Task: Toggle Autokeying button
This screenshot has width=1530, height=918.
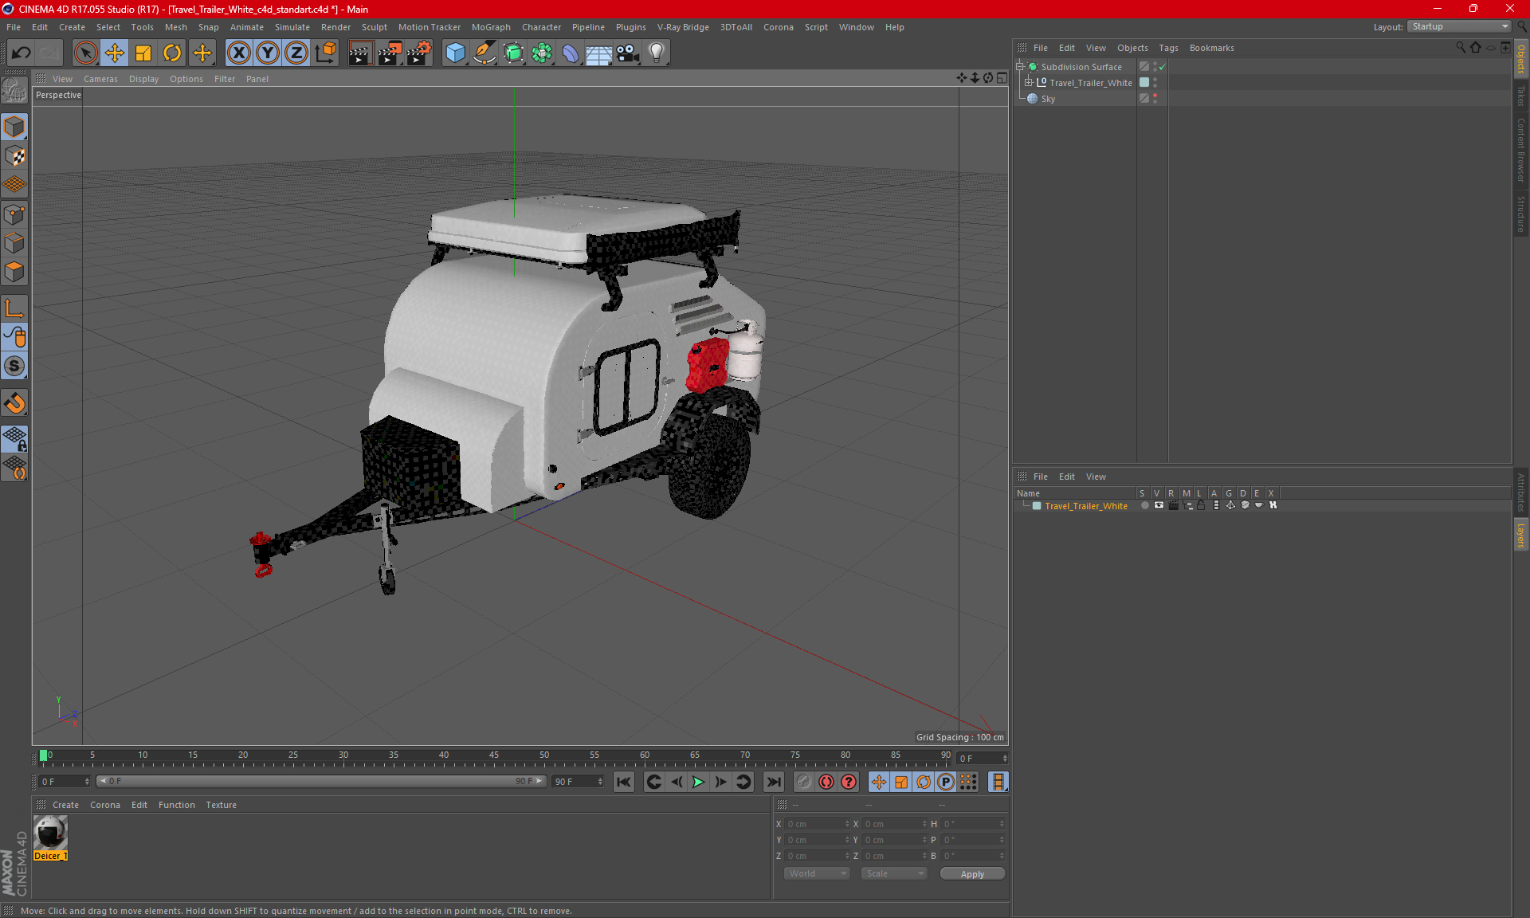Action: pyautogui.click(x=826, y=782)
